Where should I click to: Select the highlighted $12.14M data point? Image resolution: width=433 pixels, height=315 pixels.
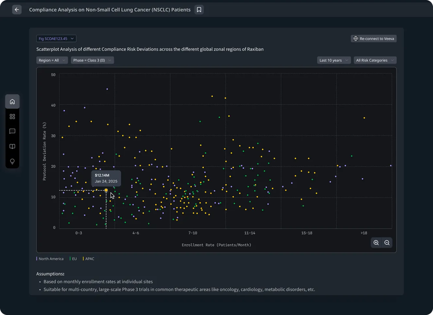[x=106, y=190]
